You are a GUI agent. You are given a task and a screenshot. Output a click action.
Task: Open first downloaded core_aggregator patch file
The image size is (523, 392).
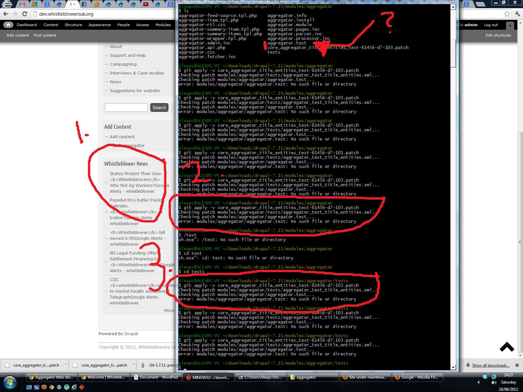pyautogui.click(x=33, y=365)
